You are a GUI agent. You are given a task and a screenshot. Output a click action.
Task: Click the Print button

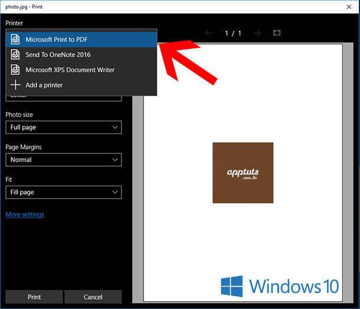tap(34, 297)
